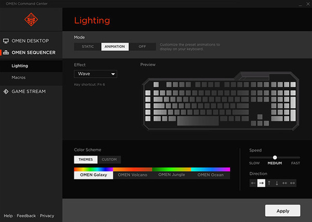Viewport: 312px width, 222px height.
Task: Set wave direction to up arrow
Action: (x=269, y=183)
